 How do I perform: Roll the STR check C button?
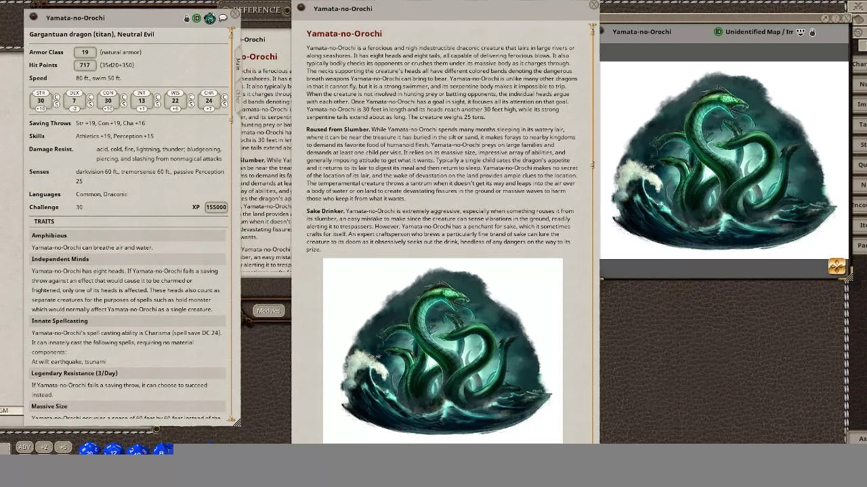(57, 97)
